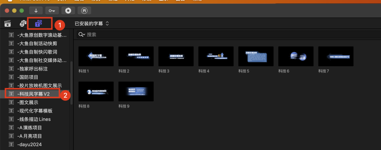Open the 已安装的字幕 dropdown

(92, 24)
